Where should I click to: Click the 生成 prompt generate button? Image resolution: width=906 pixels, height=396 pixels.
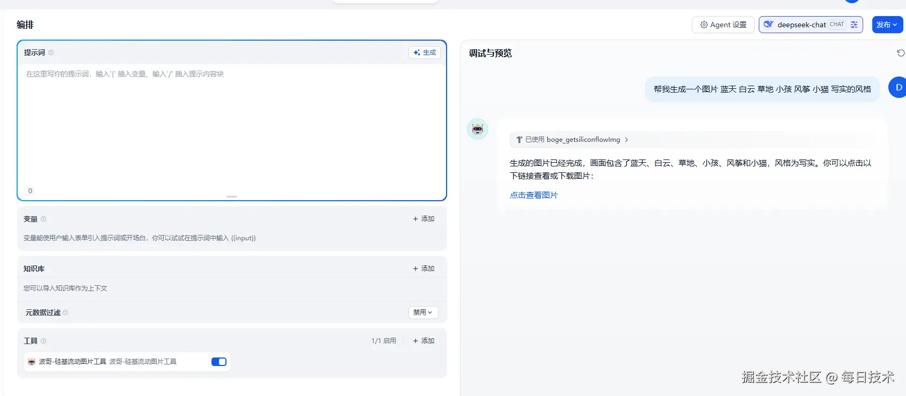(x=425, y=52)
